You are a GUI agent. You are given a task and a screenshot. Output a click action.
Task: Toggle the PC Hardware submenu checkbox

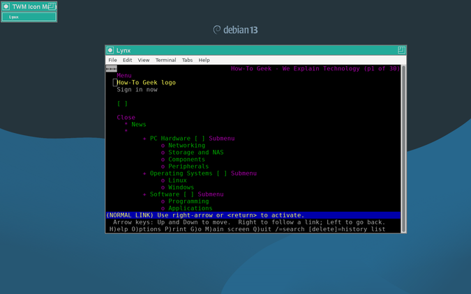click(x=200, y=139)
